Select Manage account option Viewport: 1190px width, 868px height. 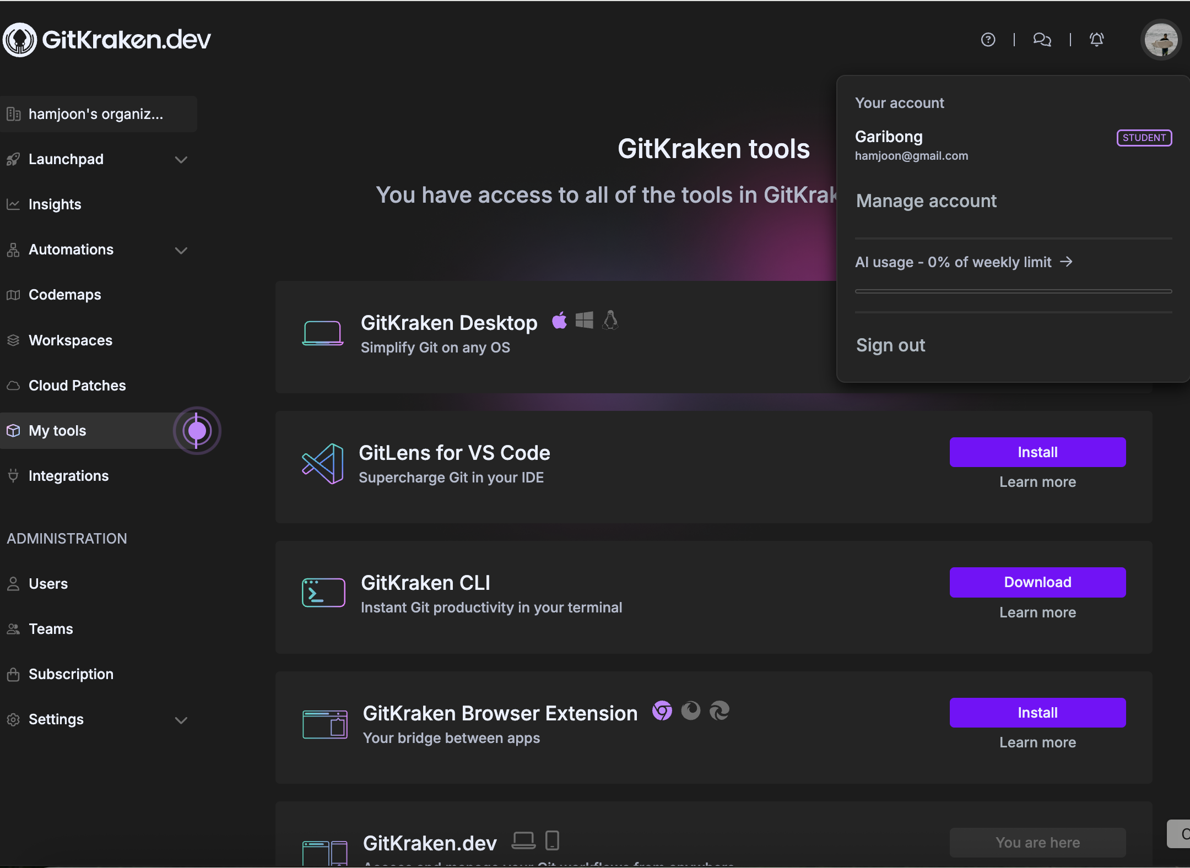click(926, 201)
